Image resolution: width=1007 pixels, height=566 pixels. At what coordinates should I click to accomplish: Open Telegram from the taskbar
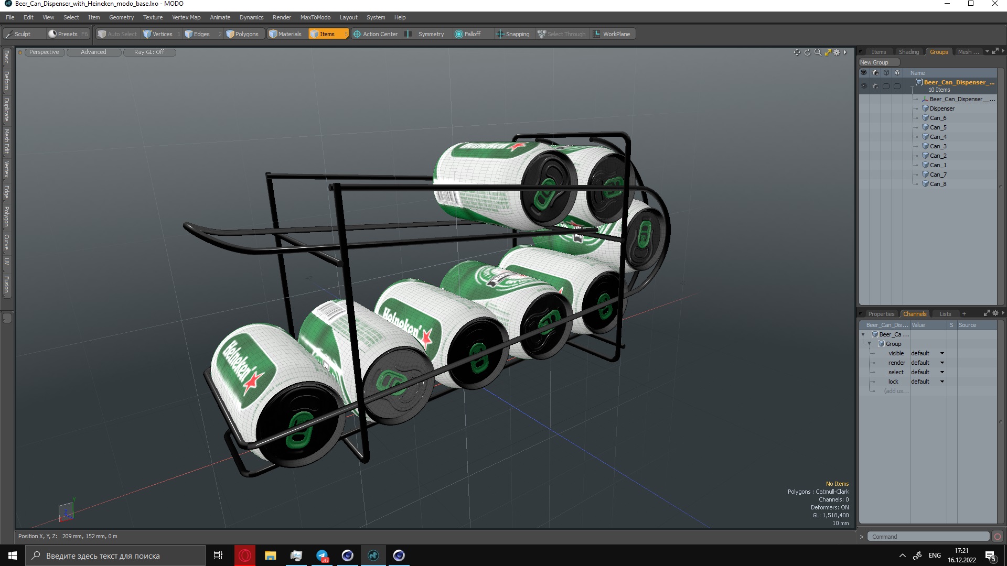click(x=322, y=556)
